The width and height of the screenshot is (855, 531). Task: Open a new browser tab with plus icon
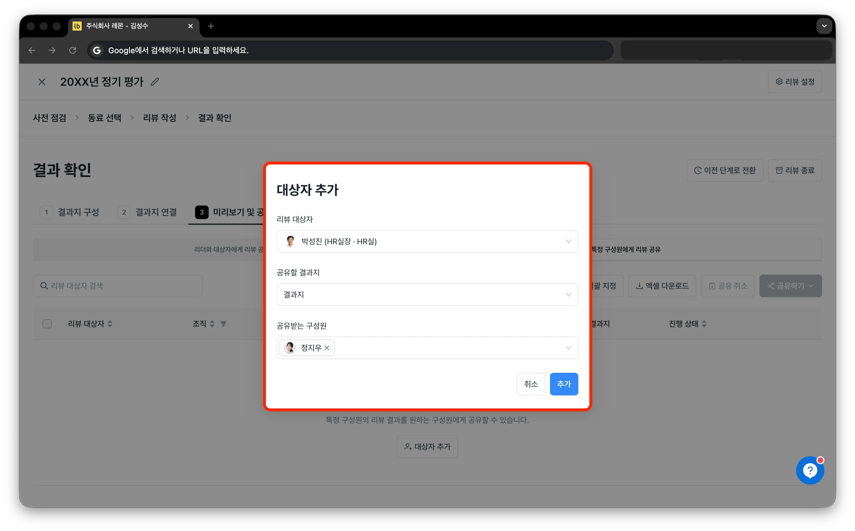pyautogui.click(x=211, y=26)
